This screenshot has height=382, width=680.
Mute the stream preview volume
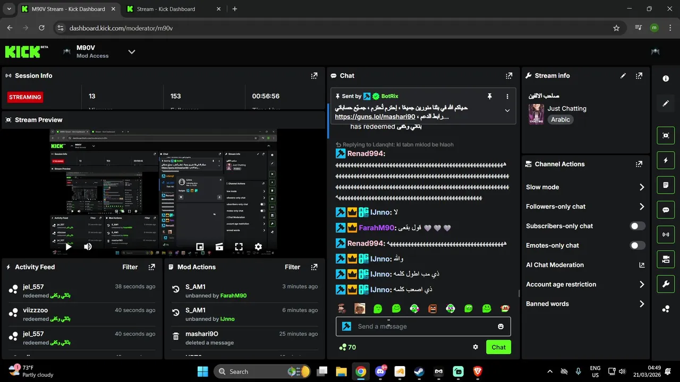(88, 247)
